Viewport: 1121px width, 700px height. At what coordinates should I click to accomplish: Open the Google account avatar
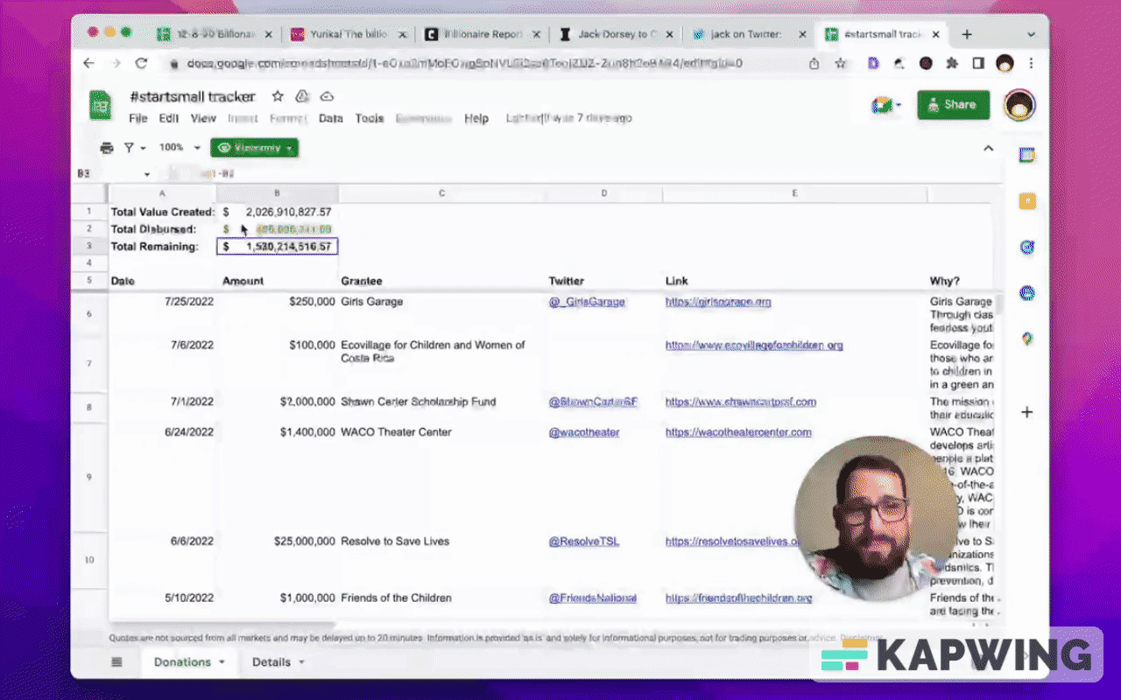1019,105
